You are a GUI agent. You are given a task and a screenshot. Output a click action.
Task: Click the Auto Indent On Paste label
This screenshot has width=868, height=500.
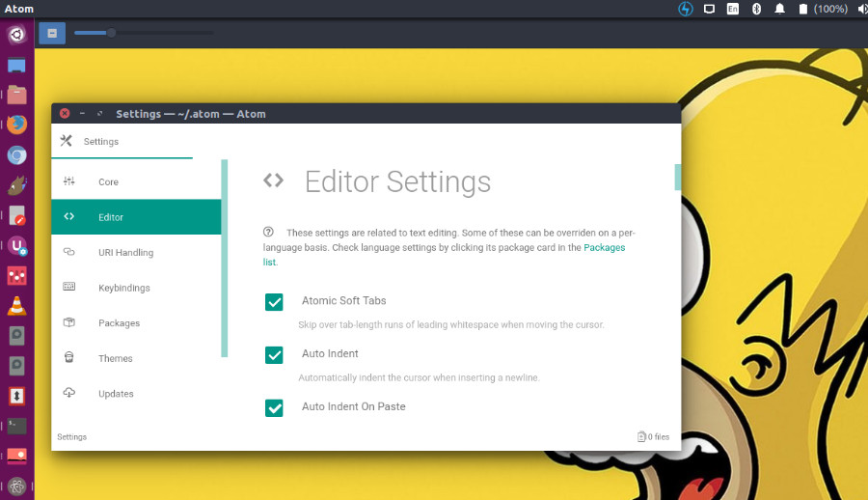coord(354,406)
